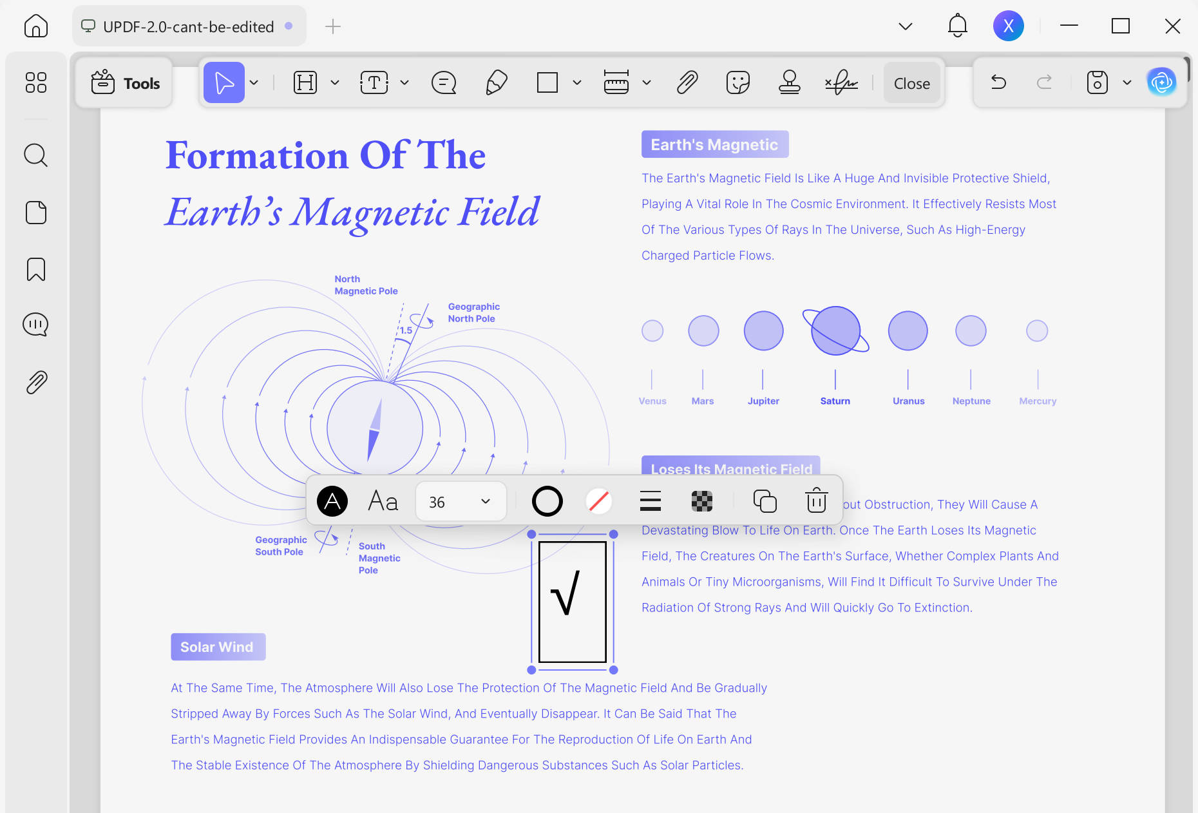Change the black text color swatch
1198x813 pixels.
click(332, 501)
